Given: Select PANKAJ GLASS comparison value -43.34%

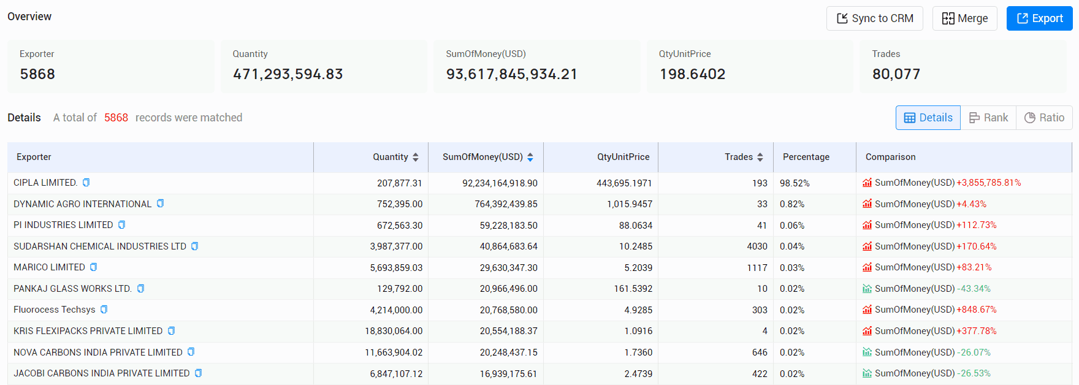Looking at the screenshot, I should [974, 289].
